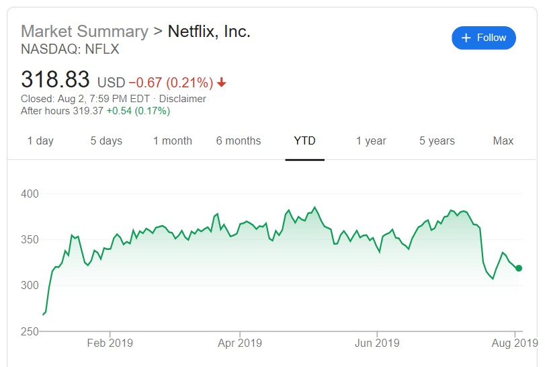Open the Disclaimer link
The height and width of the screenshot is (367, 545).
183,99
